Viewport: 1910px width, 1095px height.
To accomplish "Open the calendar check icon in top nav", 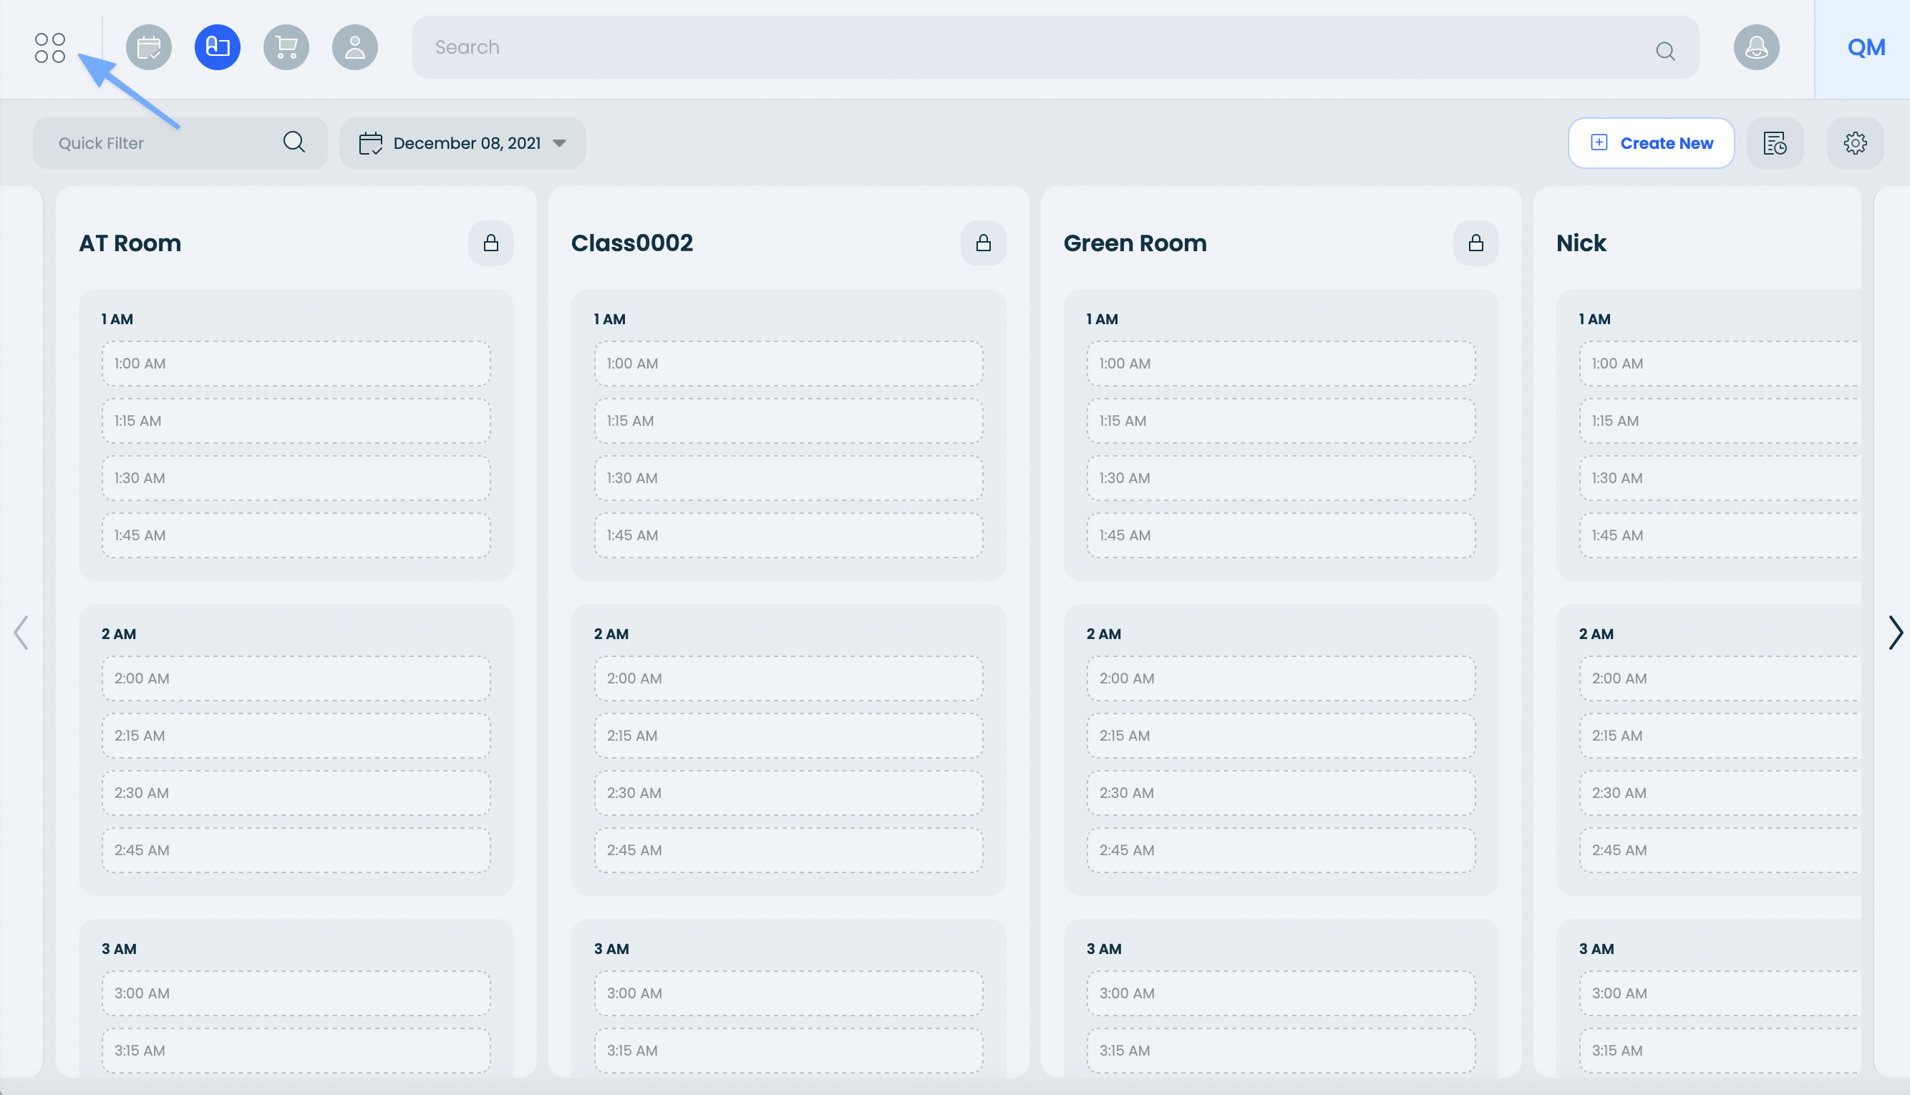I will pos(148,47).
